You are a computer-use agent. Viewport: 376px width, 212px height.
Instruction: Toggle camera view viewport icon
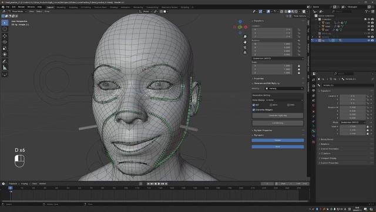[245, 47]
